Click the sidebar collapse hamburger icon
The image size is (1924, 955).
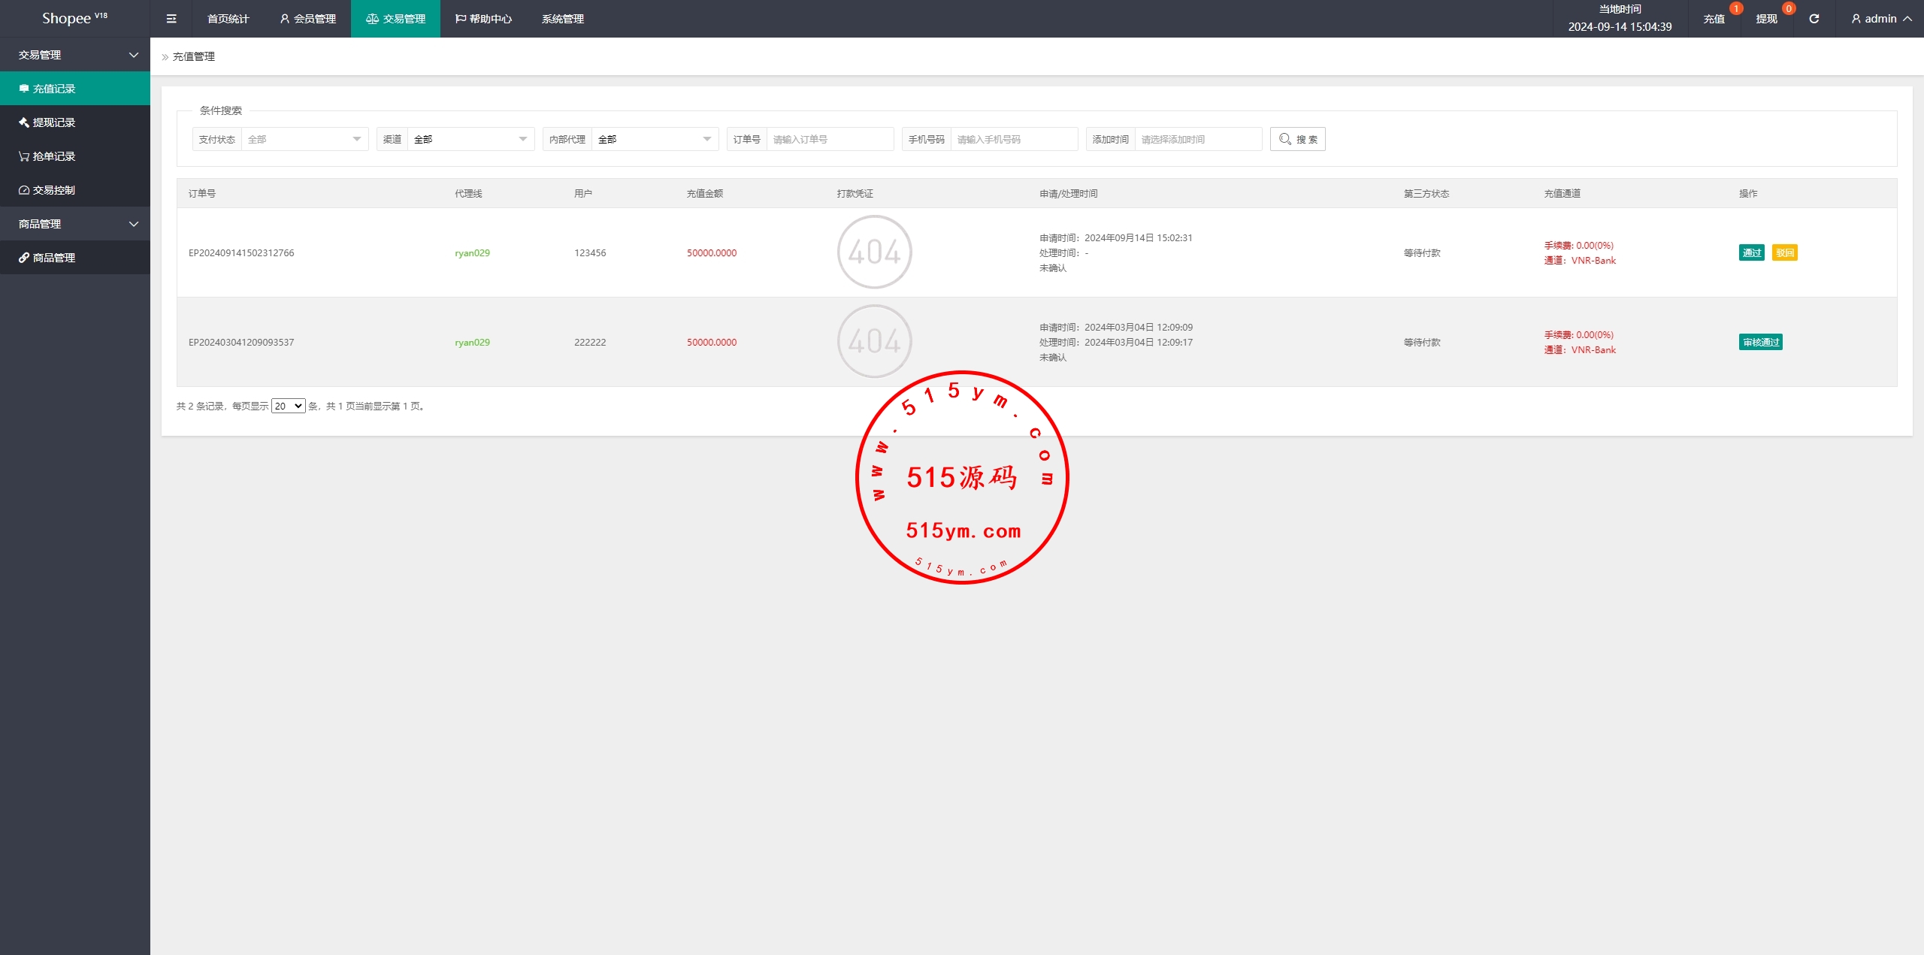171,19
